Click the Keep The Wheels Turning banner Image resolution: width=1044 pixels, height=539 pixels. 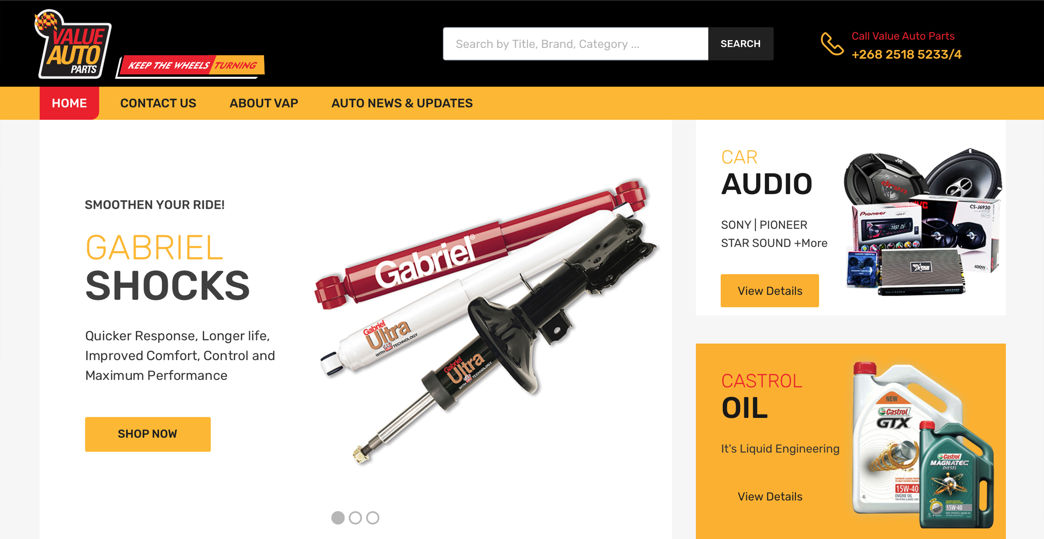[190, 66]
